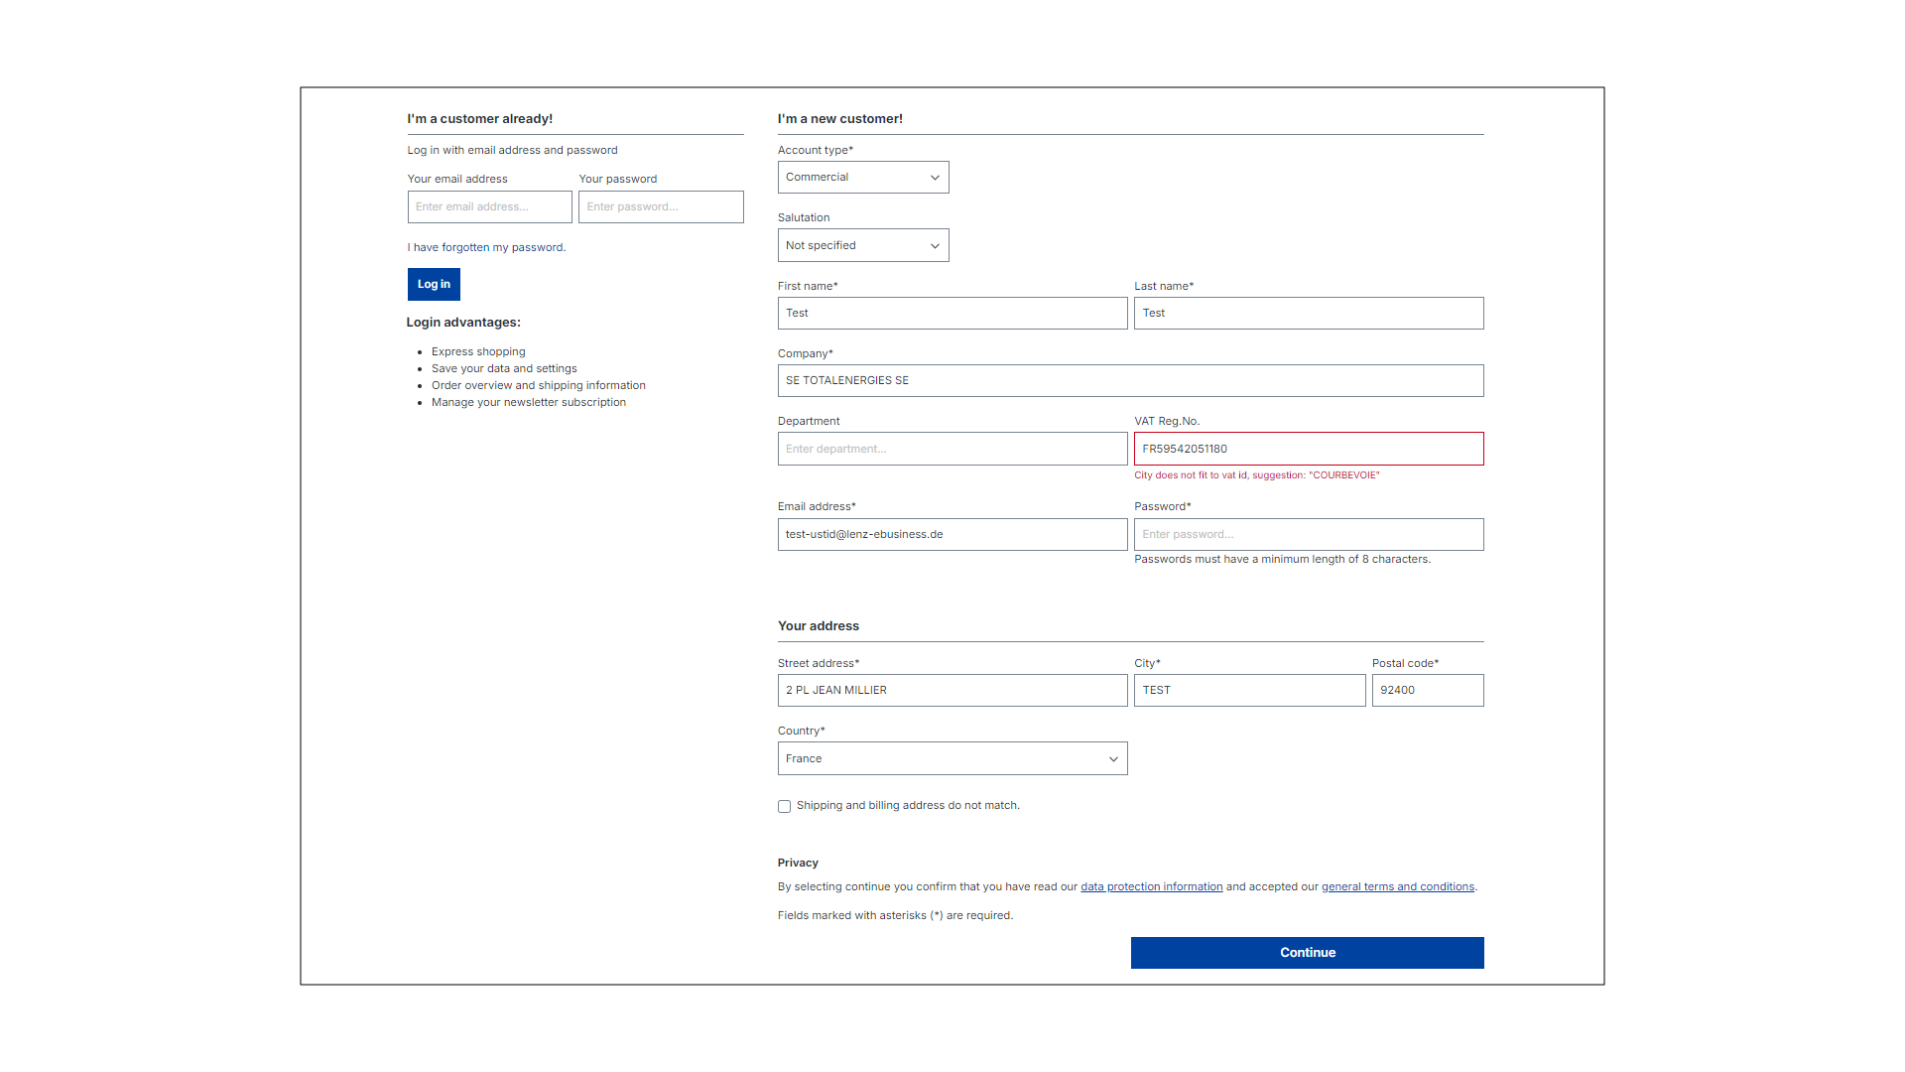Screen dimensions: 1905x1072
Task: Click the VAT Reg.No. field
Action: (1309, 449)
